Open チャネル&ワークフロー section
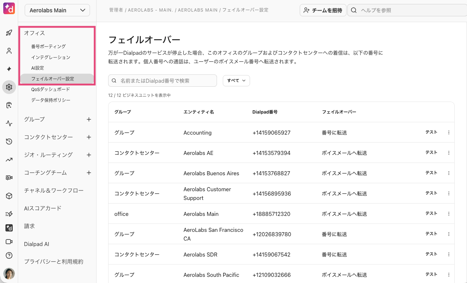 coord(54,190)
